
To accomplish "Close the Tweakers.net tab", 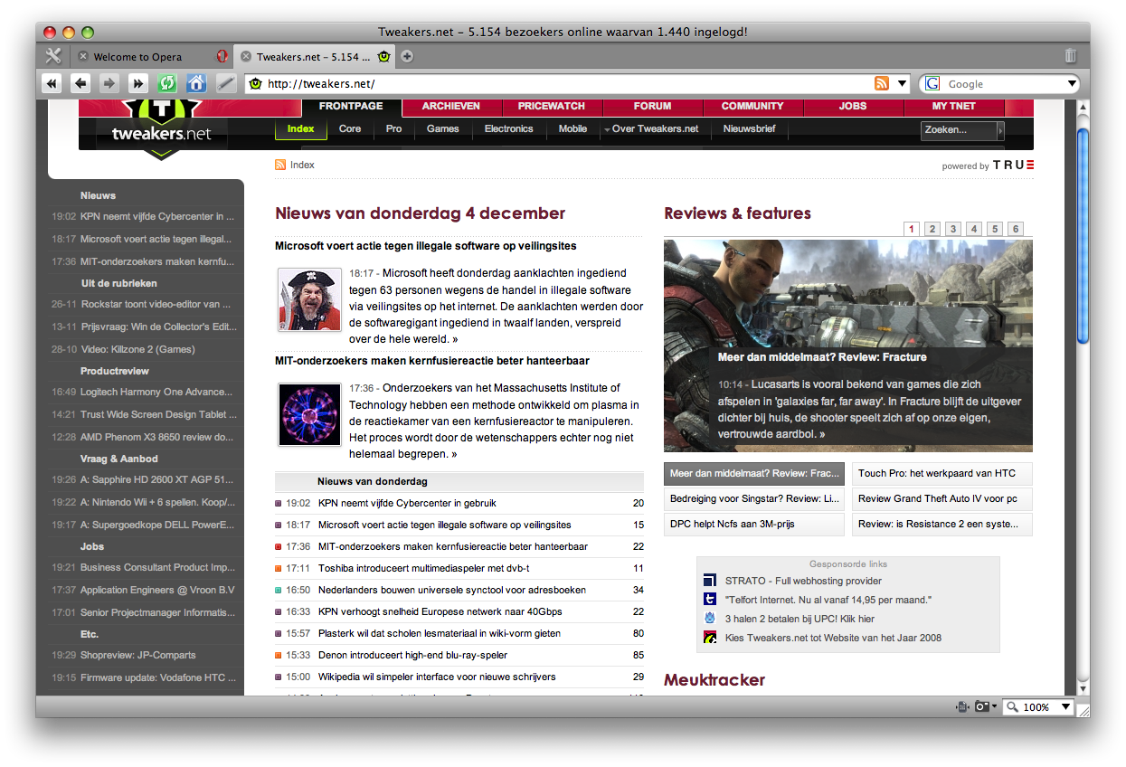I will coord(246,57).
